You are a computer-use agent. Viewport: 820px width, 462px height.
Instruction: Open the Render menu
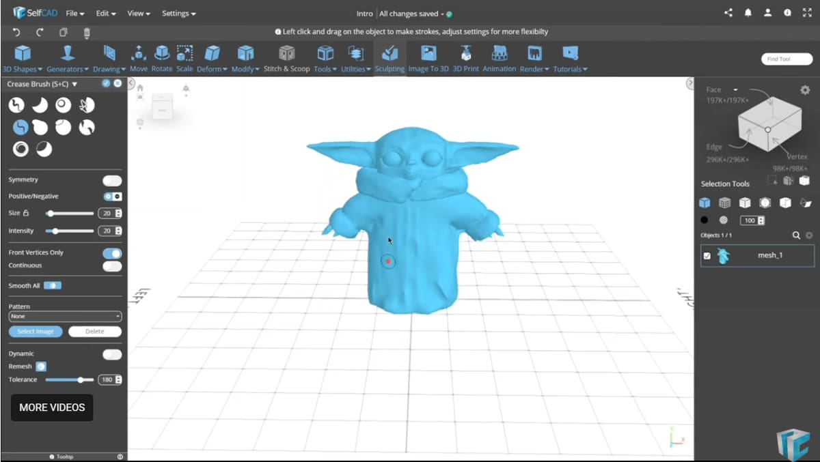pos(535,59)
